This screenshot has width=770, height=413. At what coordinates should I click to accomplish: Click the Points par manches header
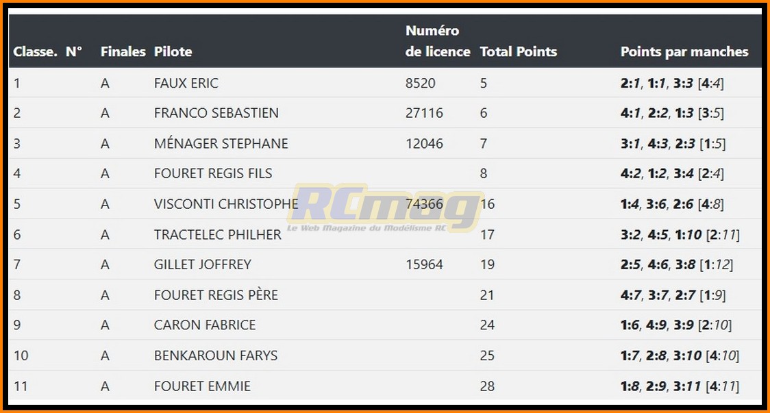(684, 51)
